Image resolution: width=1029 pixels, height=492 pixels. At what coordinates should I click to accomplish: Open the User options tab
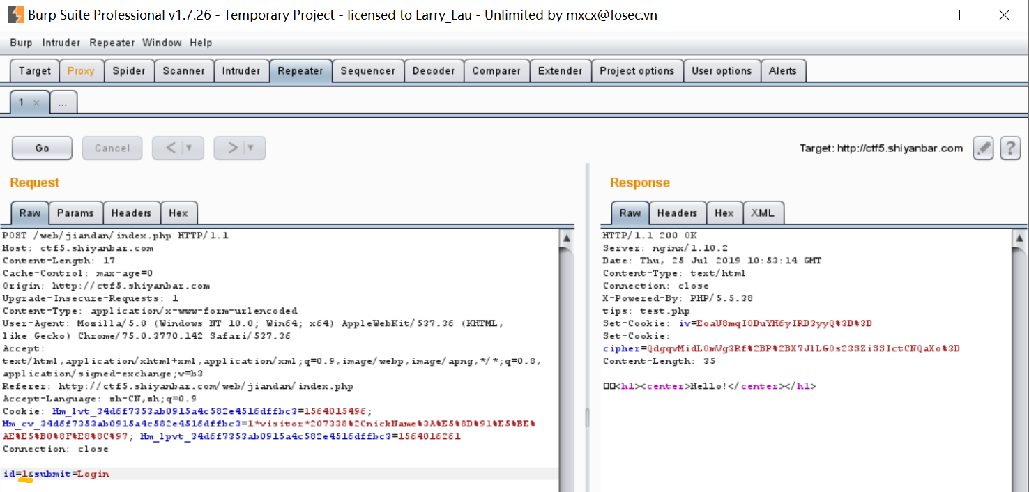click(x=722, y=71)
